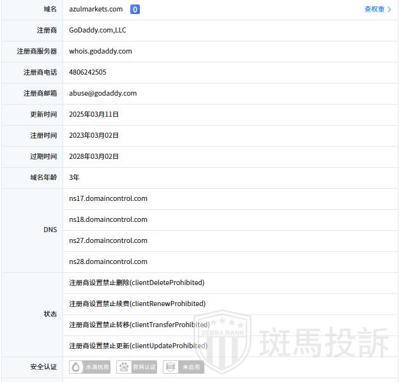Viewport: 401px width, 382px height.
Task: Click the clientTransferProhibited status entry
Action: (139, 325)
